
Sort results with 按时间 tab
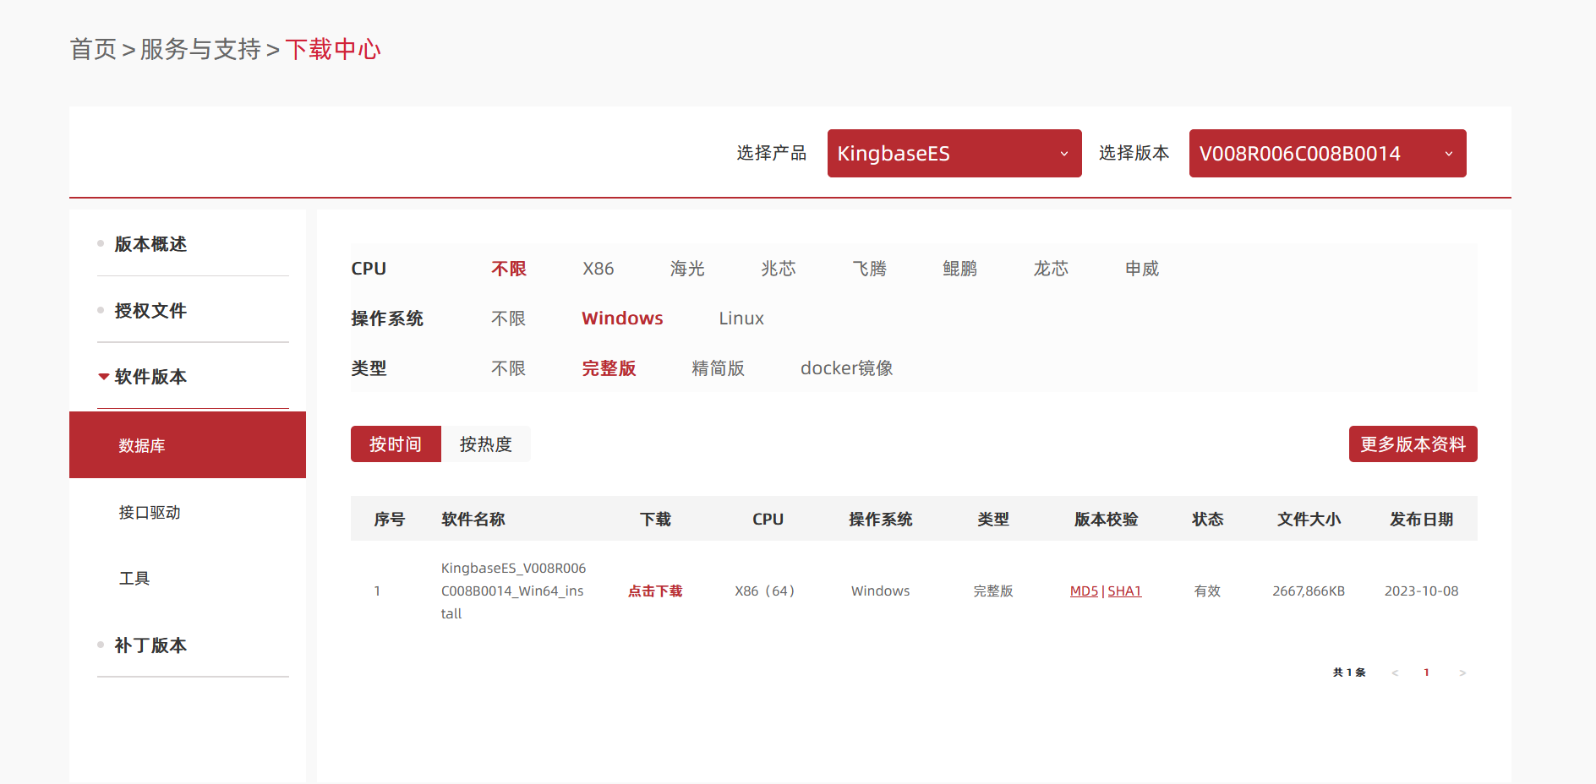point(396,444)
